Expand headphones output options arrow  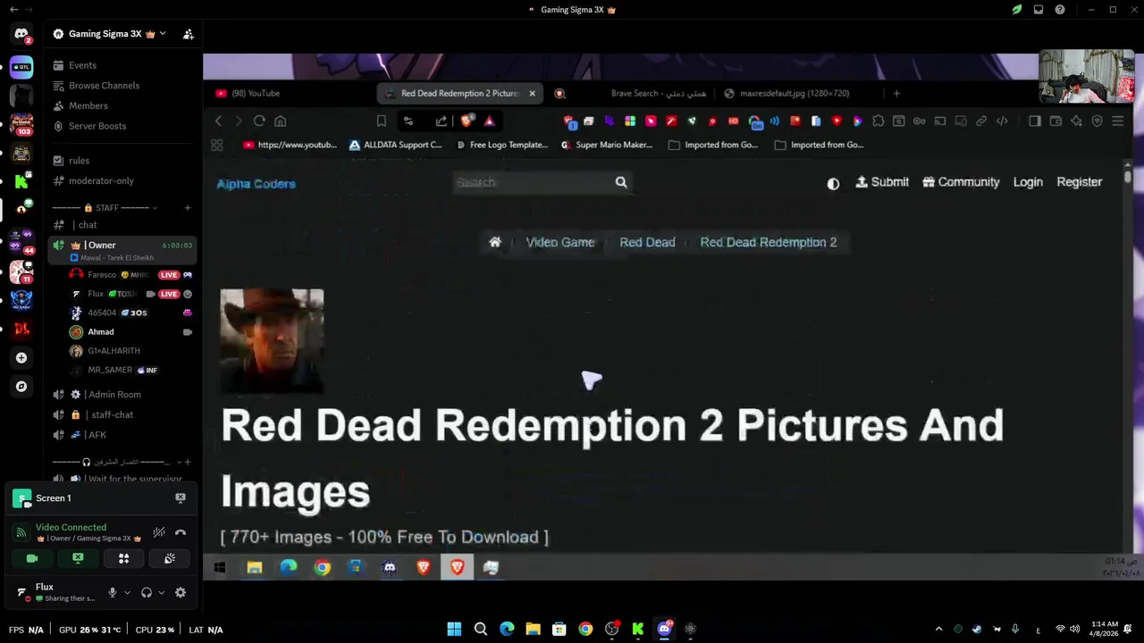161,592
